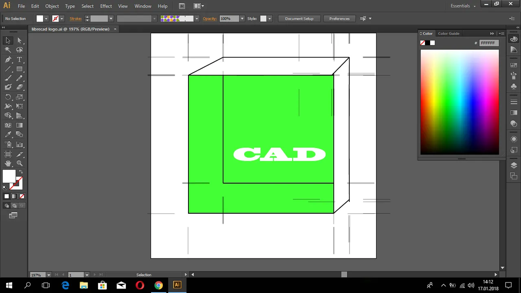
Task: Select the Blend tool
Action: (20, 134)
